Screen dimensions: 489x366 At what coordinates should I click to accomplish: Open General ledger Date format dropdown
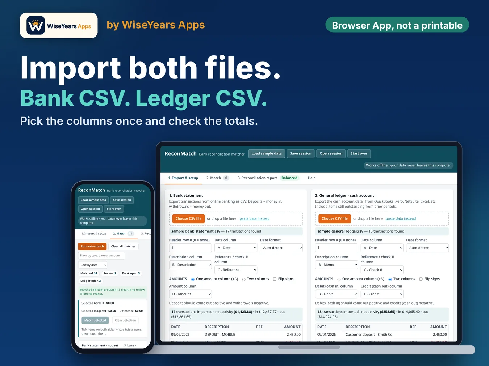[x=427, y=248]
